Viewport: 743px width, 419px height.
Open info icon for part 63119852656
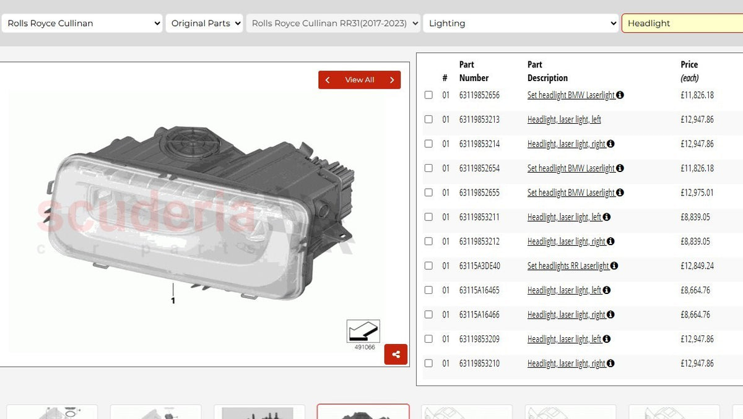pos(620,95)
